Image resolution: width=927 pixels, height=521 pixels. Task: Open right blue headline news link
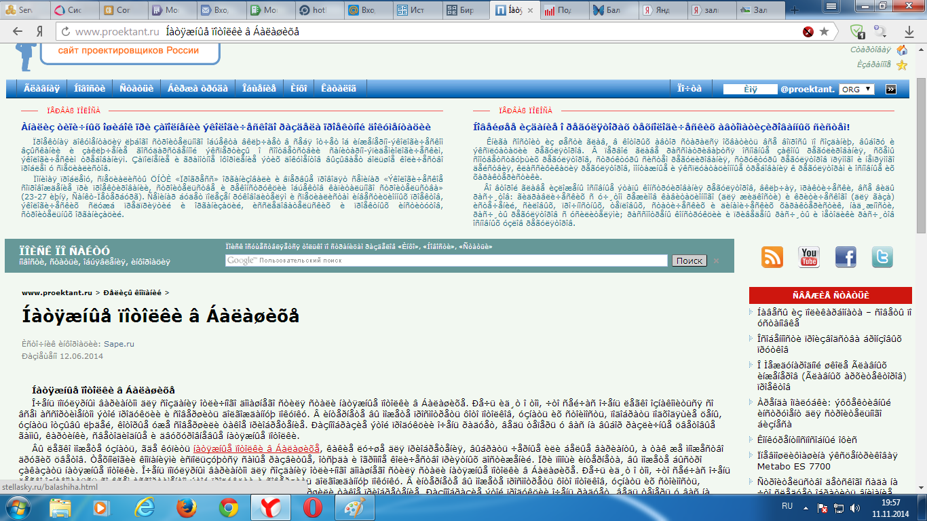661,127
